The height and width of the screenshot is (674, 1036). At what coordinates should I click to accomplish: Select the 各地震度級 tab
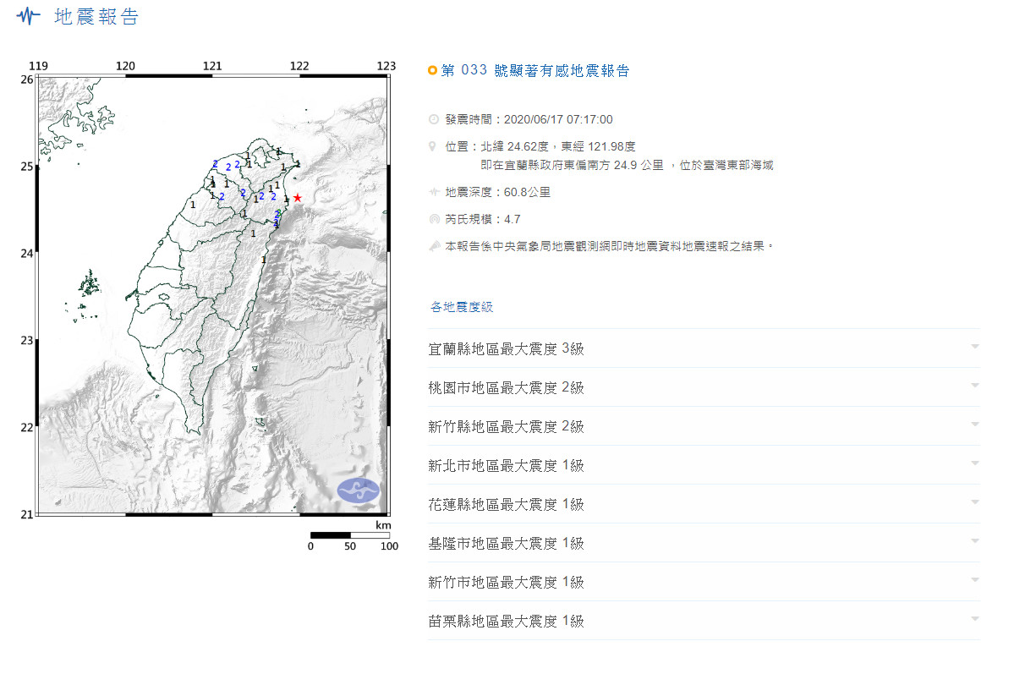pyautogui.click(x=461, y=307)
